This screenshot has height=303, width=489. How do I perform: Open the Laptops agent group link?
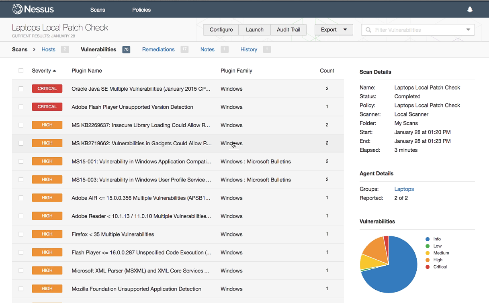(404, 189)
